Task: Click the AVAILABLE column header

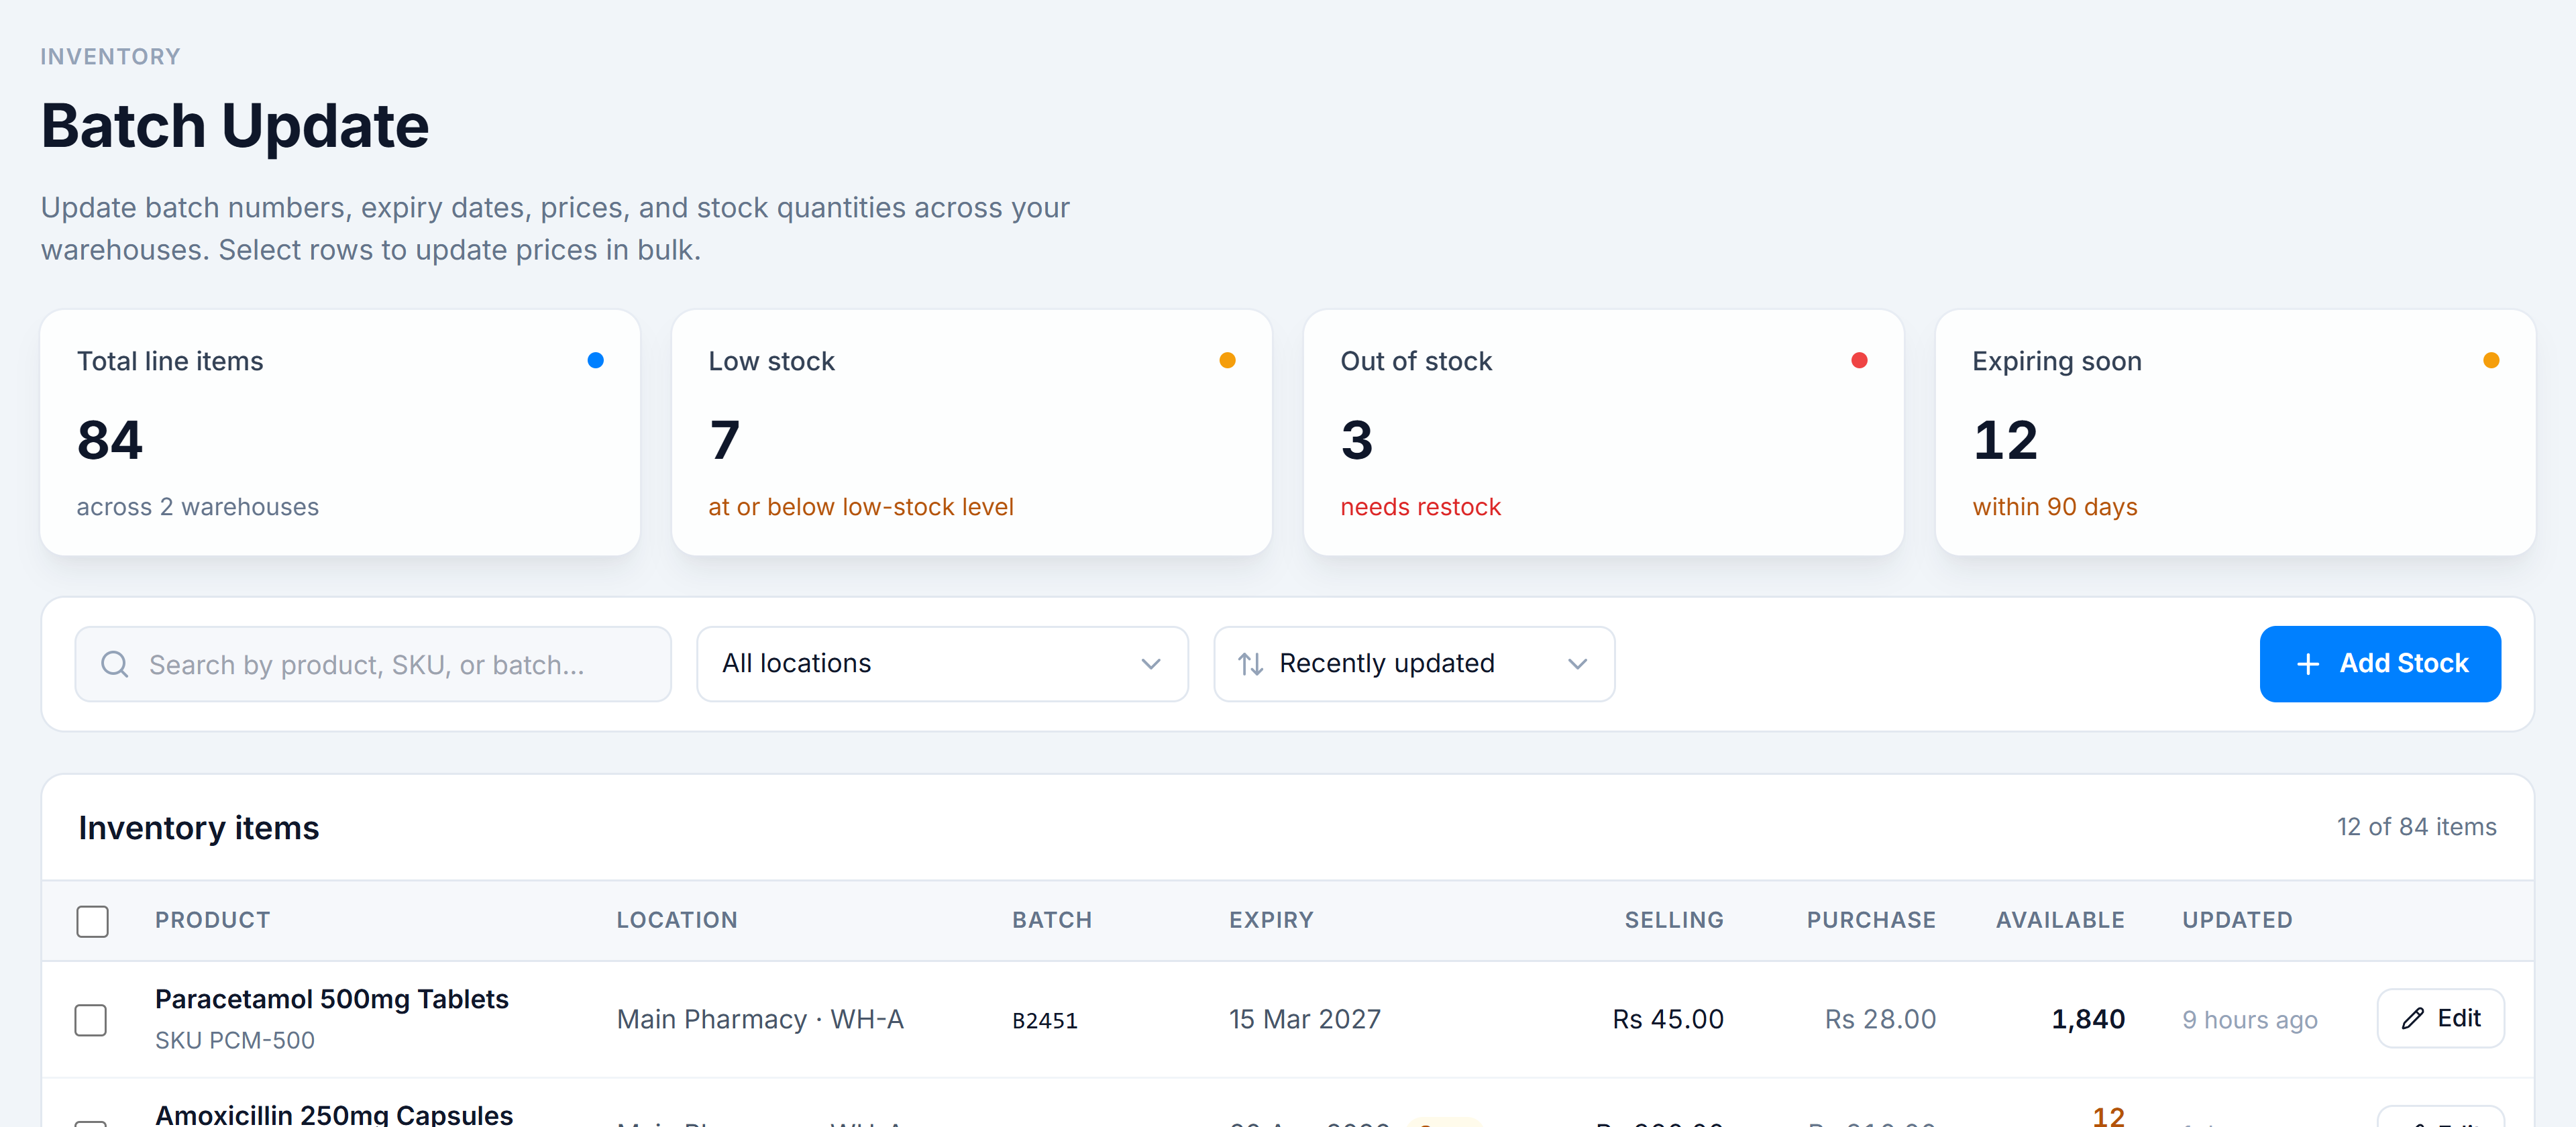Action: (2060, 920)
